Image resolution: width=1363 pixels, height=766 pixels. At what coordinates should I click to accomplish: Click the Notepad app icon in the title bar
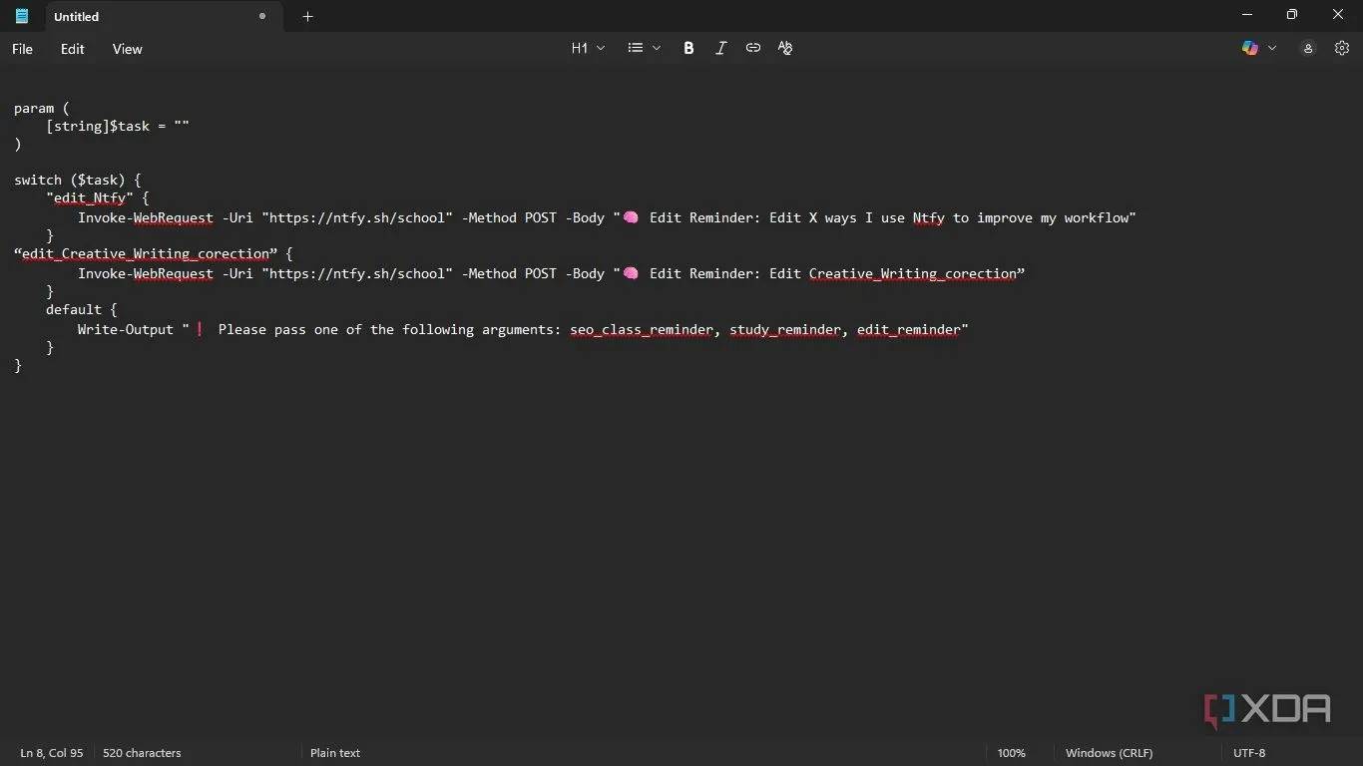[21, 16]
